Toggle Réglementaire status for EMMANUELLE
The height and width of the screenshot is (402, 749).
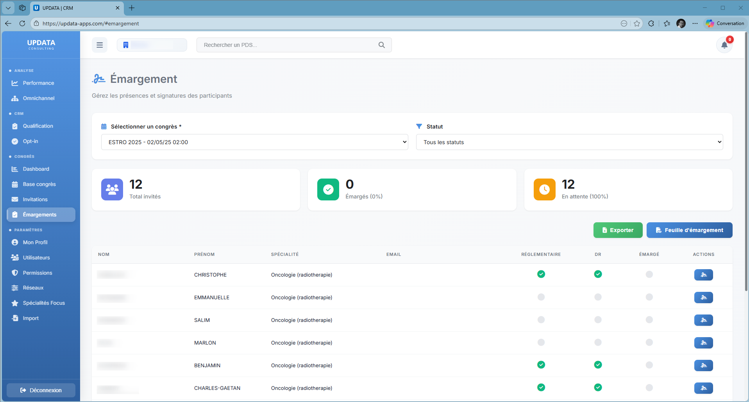tap(541, 297)
